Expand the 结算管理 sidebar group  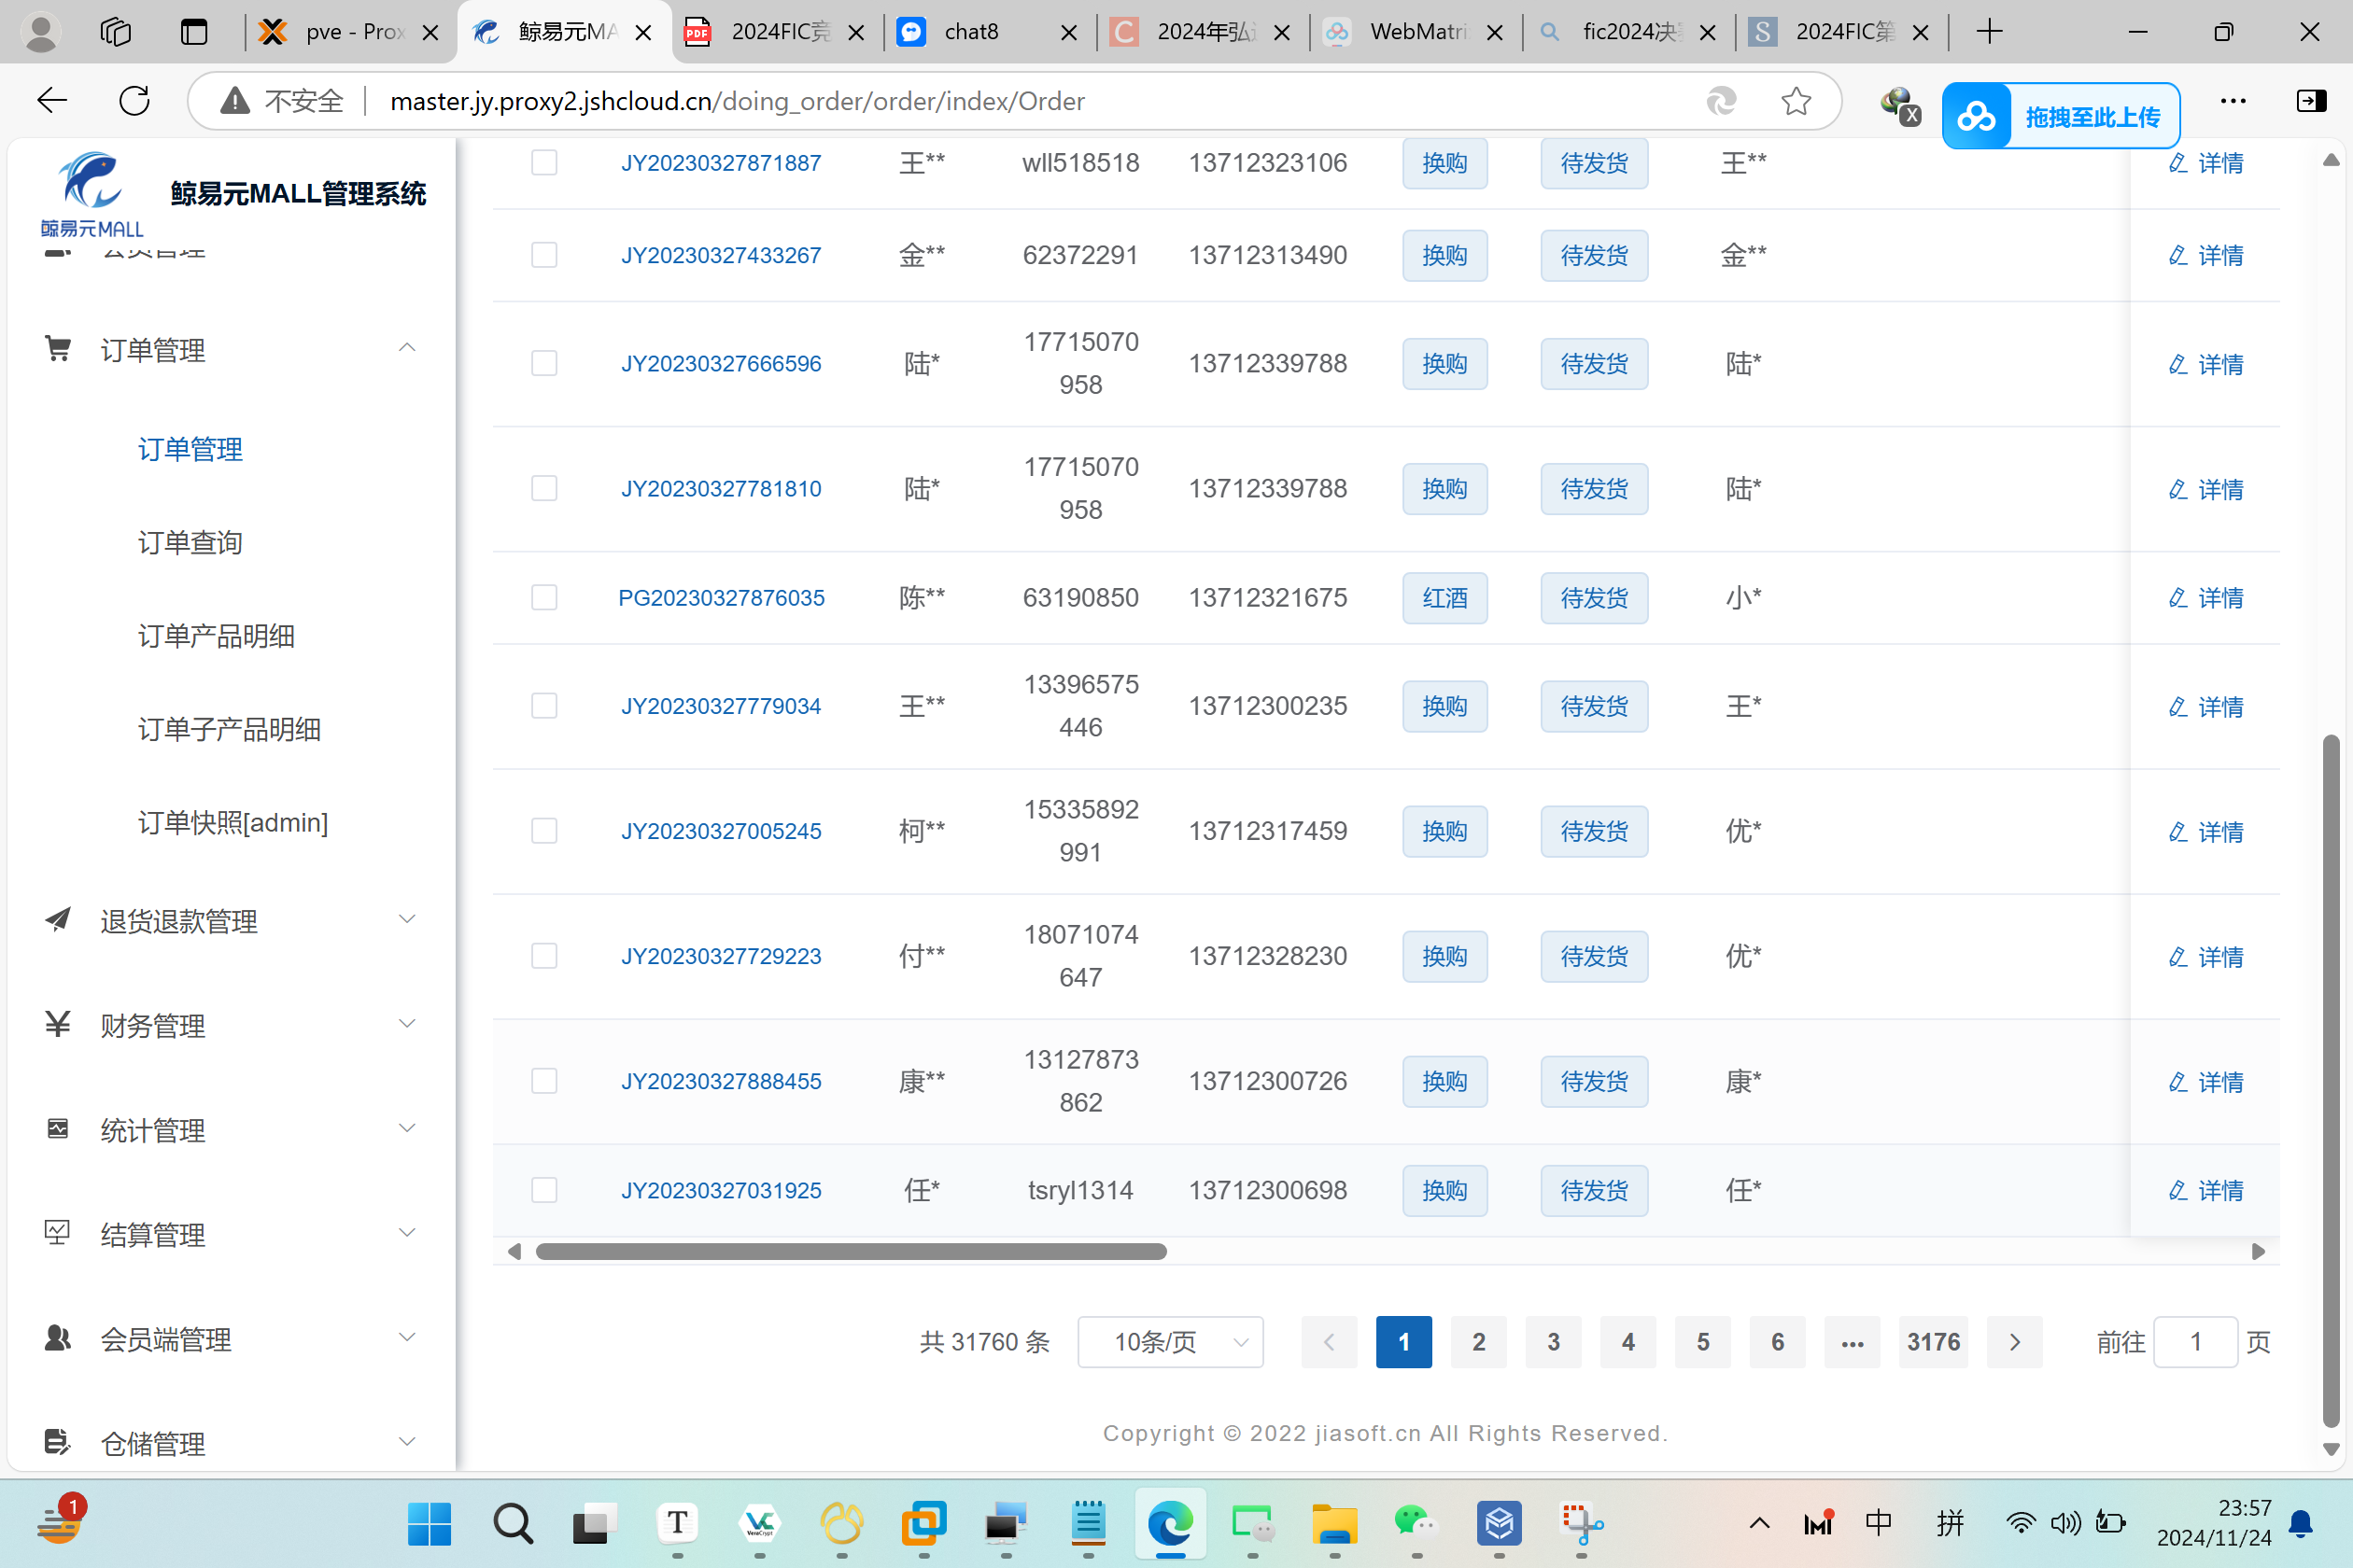406,1233
